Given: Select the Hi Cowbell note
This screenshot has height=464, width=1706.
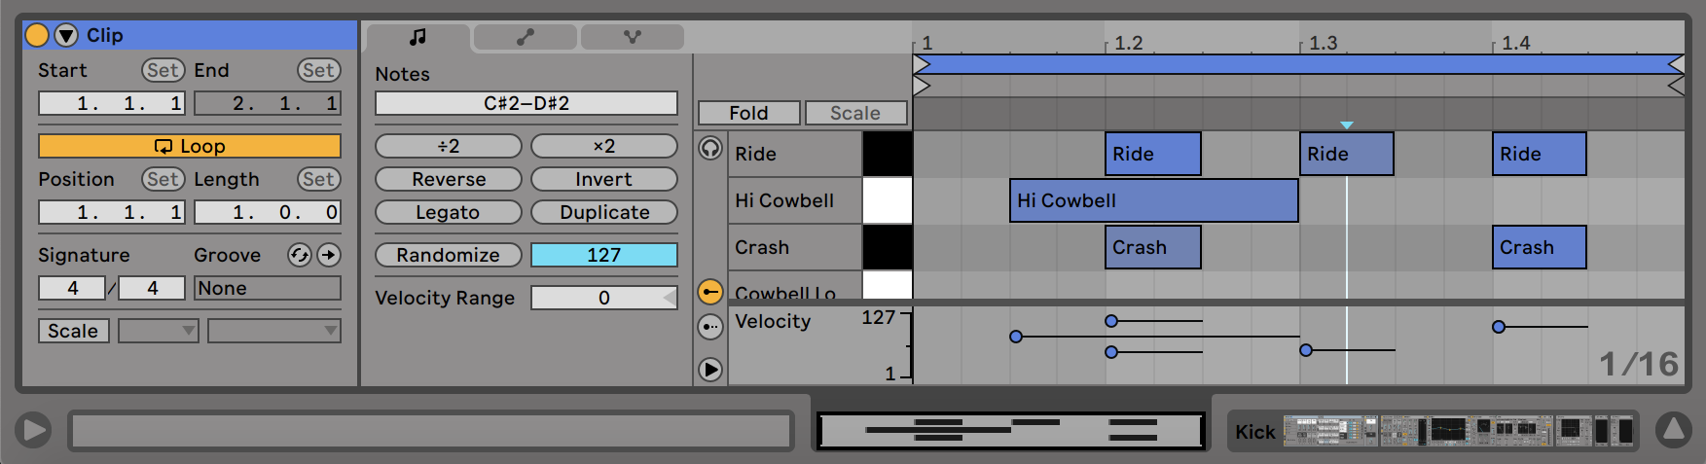Looking at the screenshot, I should 1154,200.
